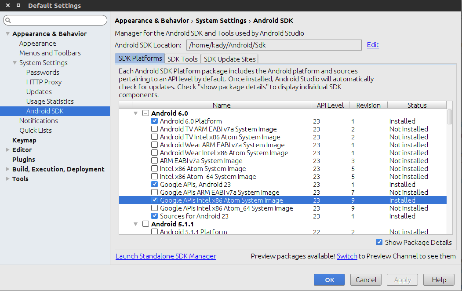The height and width of the screenshot is (291, 462).
Task: Expand the Editor section
Action: point(7,149)
